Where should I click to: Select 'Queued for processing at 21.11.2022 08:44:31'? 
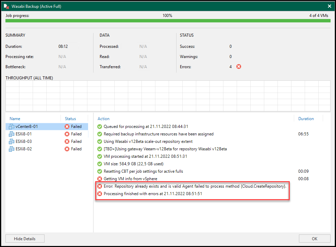coord(146,127)
